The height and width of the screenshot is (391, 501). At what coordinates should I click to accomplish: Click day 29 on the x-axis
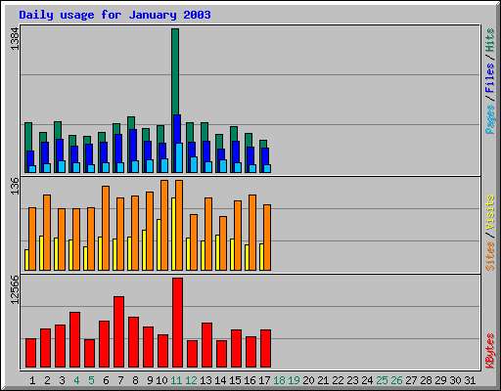pos(440,380)
